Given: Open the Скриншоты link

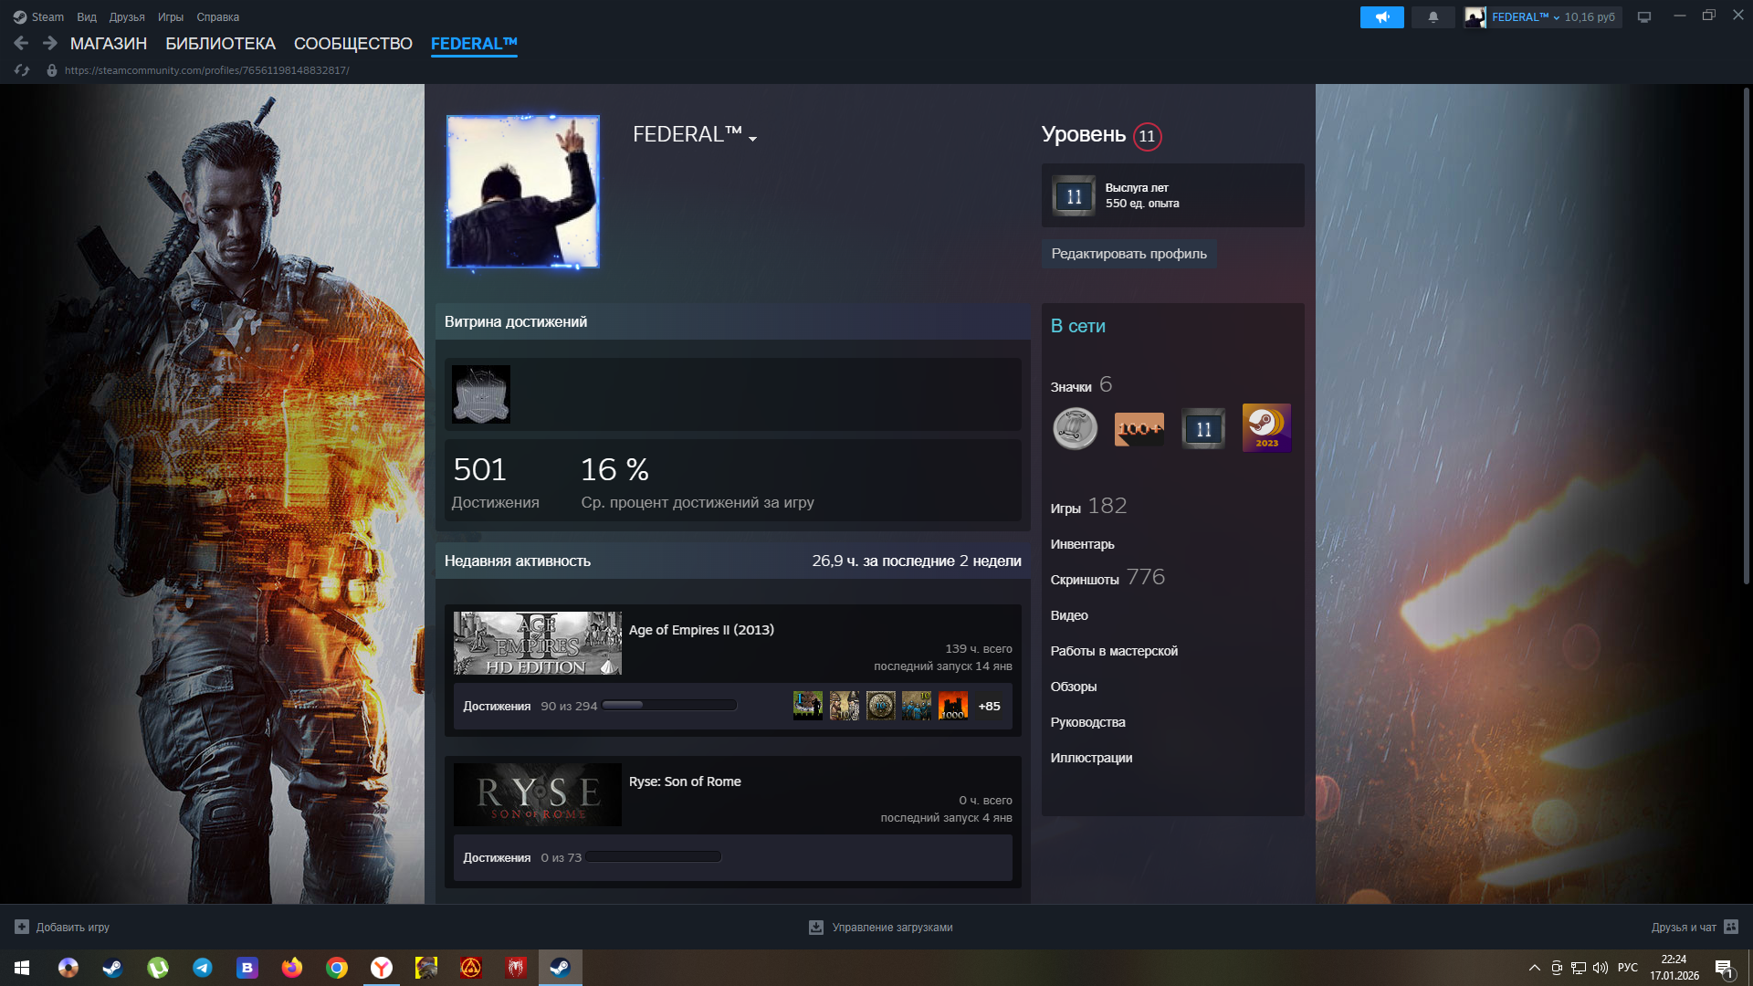Looking at the screenshot, I should click(1084, 580).
